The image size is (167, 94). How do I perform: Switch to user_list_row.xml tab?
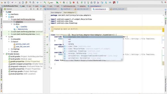(82, 9)
